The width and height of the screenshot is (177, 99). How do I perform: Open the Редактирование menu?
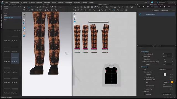tap(14, 2)
